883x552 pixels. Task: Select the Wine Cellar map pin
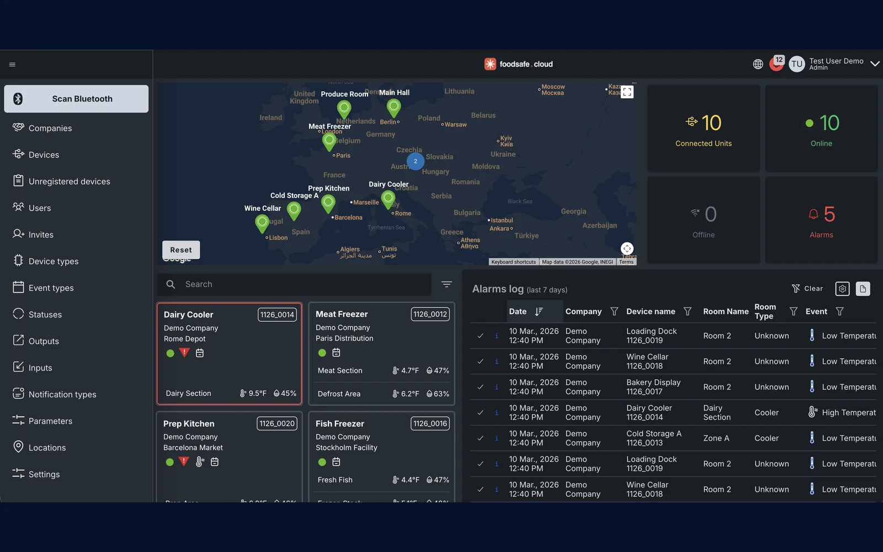(x=262, y=223)
